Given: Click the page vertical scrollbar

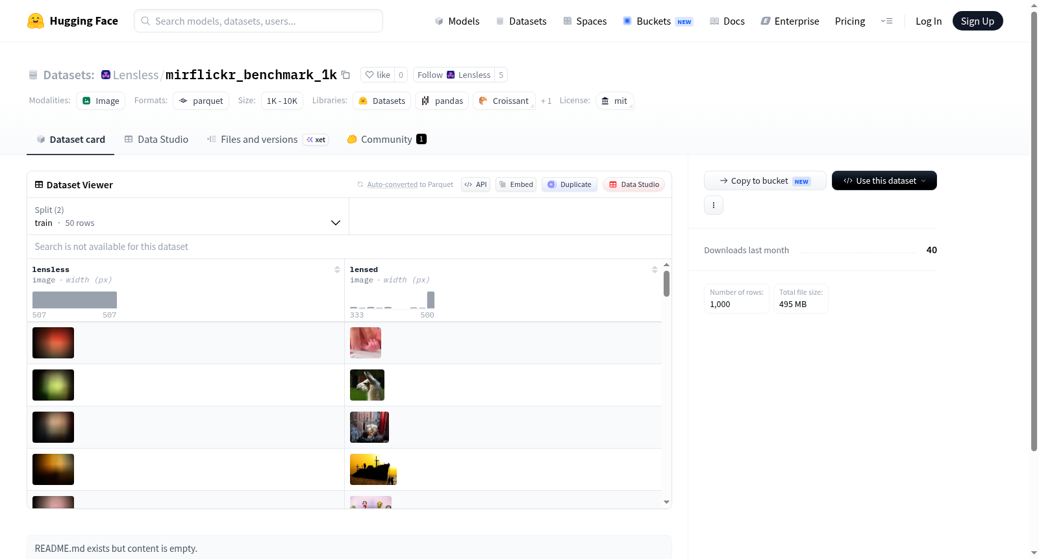Looking at the screenshot, I should point(1034,230).
